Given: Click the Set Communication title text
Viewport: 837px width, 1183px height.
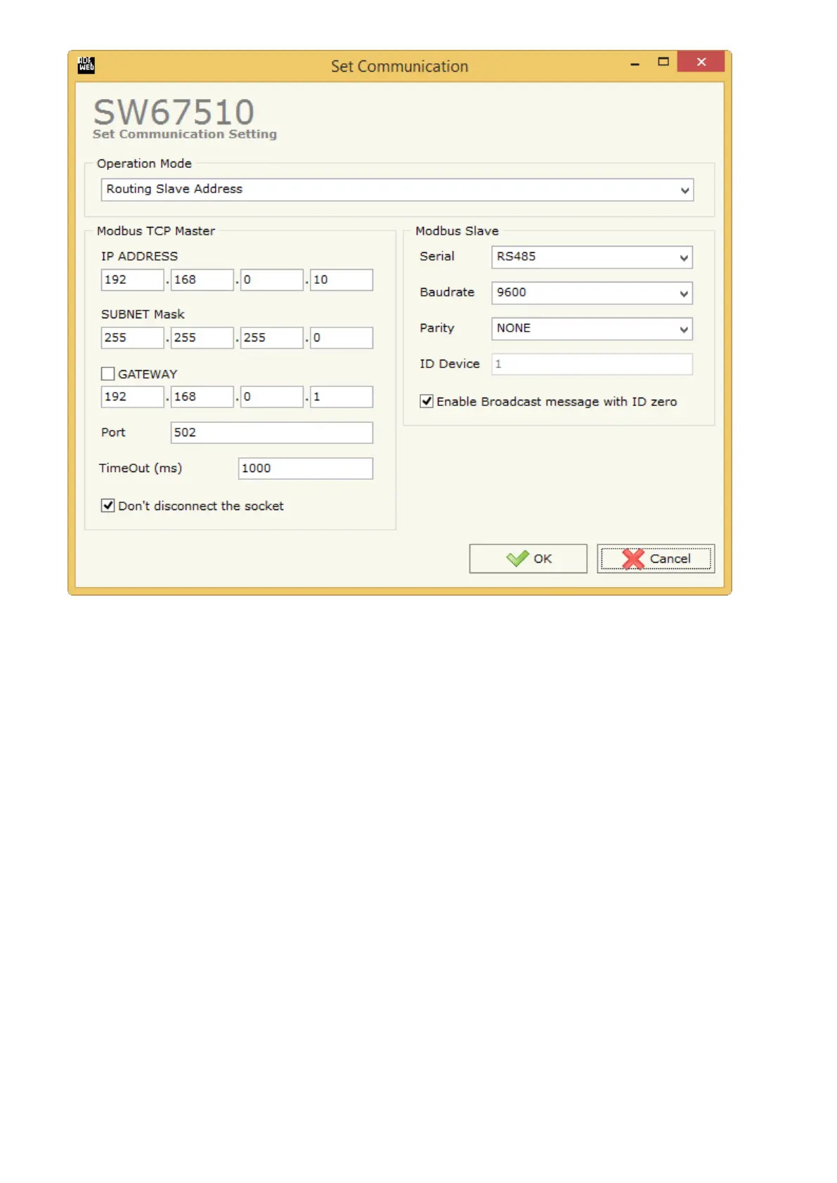Looking at the screenshot, I should point(399,66).
